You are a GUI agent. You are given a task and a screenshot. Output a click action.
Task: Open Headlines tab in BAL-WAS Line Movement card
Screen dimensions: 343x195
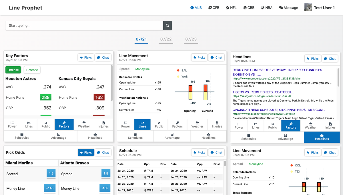point(209,136)
